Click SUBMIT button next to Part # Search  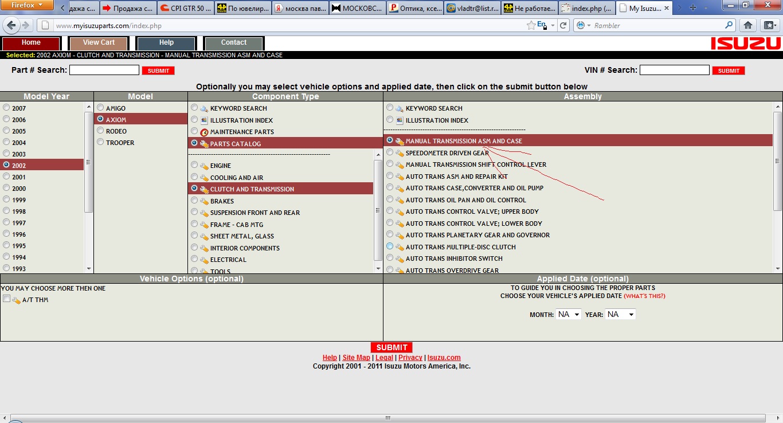point(158,70)
